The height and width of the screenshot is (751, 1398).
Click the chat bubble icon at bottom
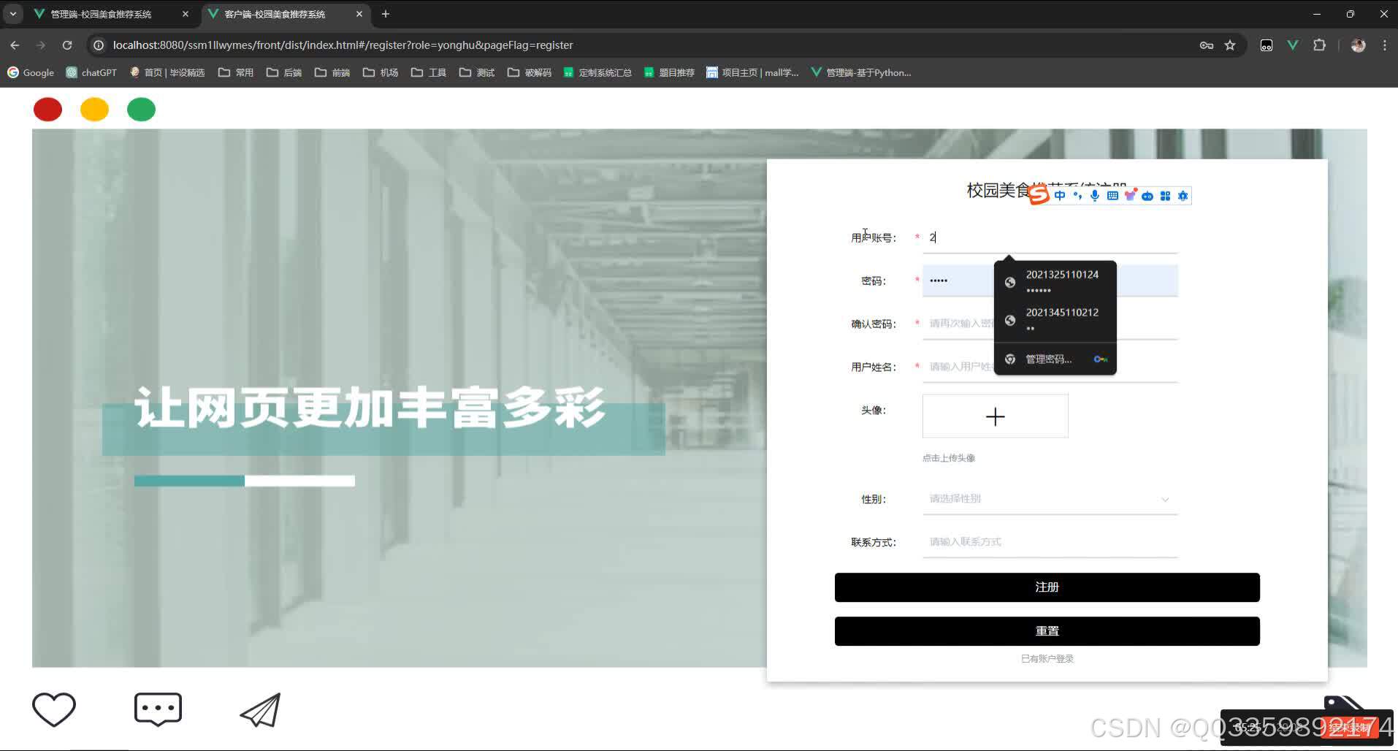point(158,709)
